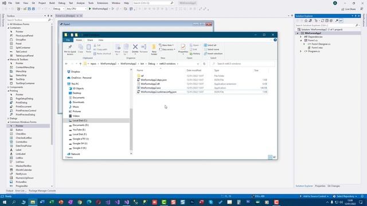Open the Debug configuration dropdown
Viewport: 367px width, 206px height.
tap(58, 9)
